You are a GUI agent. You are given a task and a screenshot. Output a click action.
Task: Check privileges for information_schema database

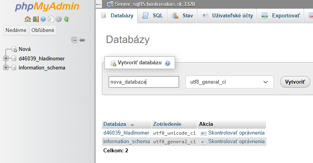click(x=236, y=141)
